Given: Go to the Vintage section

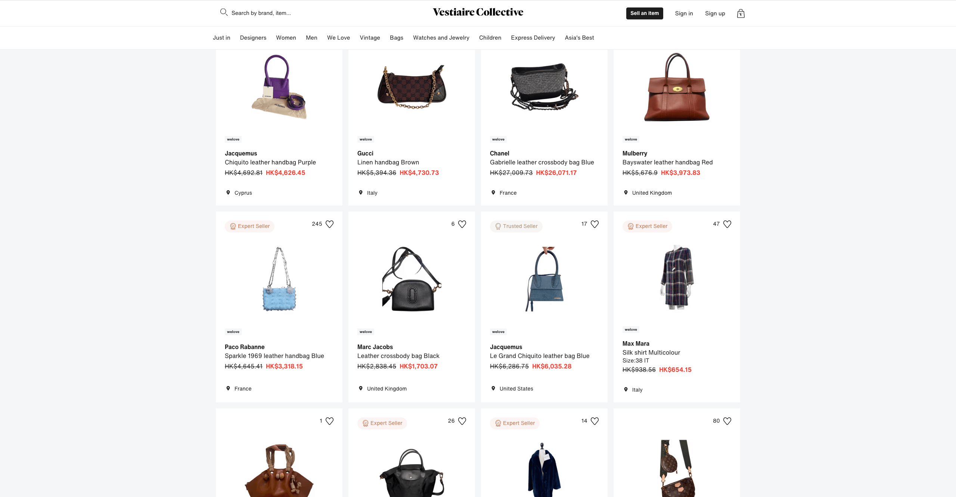Looking at the screenshot, I should (370, 38).
